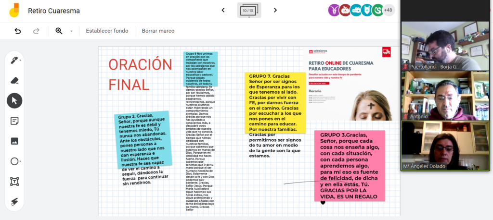The width and height of the screenshot is (493, 220).
Task: Undo the last action
Action: tap(18, 31)
